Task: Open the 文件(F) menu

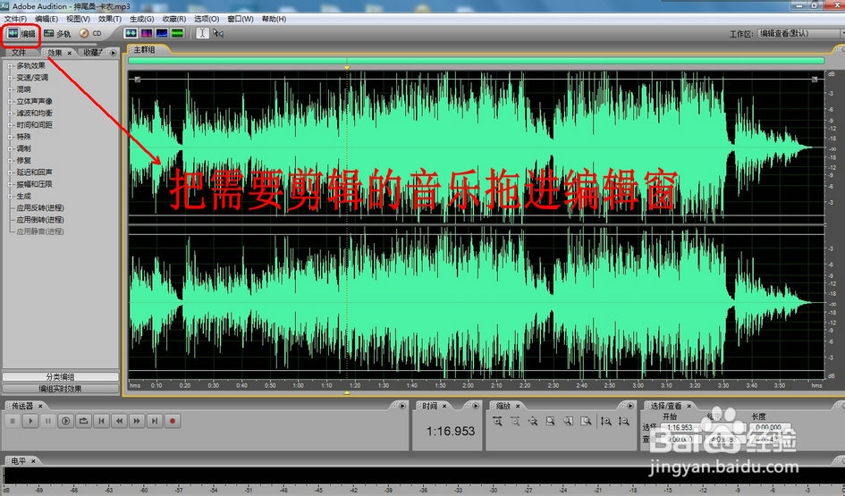Action: [x=15, y=19]
